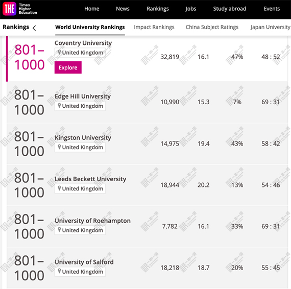291x289 pixels.
Task: Open the University of Salford link
Action: [84, 262]
